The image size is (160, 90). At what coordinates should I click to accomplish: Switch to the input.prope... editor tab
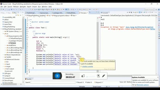pos(44,13)
